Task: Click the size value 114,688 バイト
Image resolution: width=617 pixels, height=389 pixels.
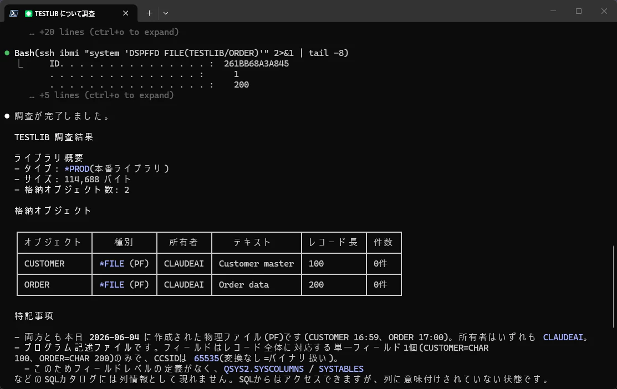Action: pos(98,179)
